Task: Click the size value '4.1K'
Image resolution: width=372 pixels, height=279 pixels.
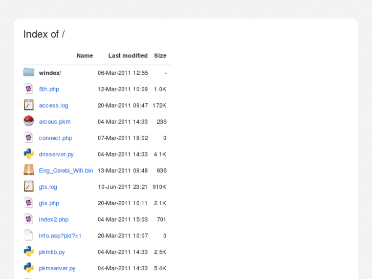Action: coord(160,154)
